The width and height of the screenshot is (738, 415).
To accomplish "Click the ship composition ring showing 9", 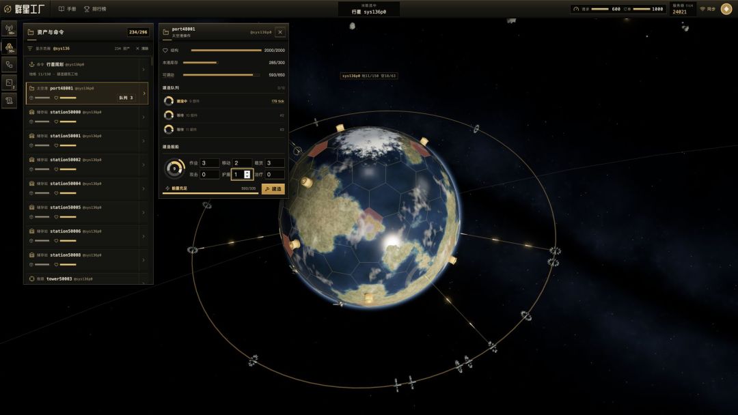I will 175,169.
